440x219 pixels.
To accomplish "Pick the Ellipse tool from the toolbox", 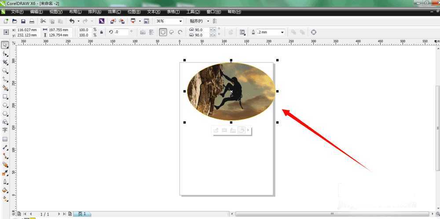I will (x=5, y=105).
